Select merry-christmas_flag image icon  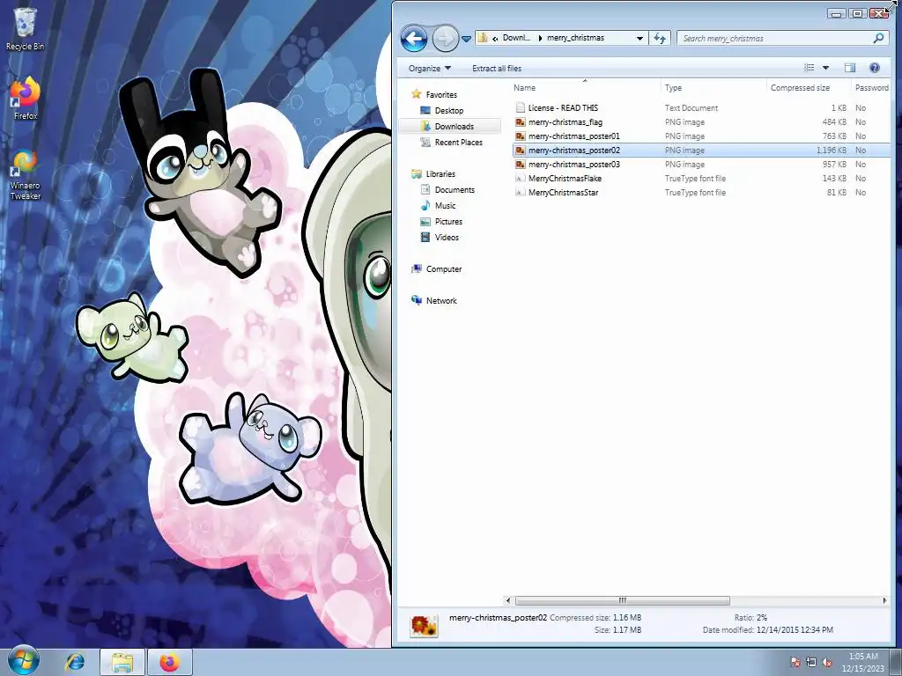click(x=520, y=121)
